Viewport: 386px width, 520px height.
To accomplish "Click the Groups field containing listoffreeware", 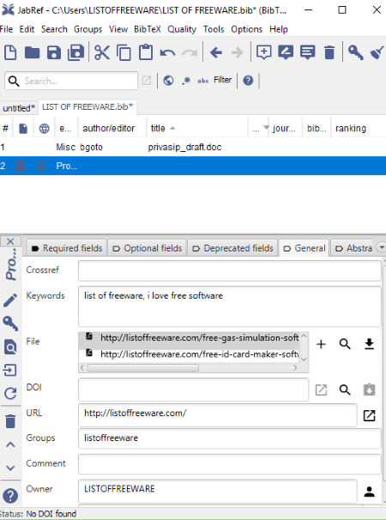I will click(230, 438).
